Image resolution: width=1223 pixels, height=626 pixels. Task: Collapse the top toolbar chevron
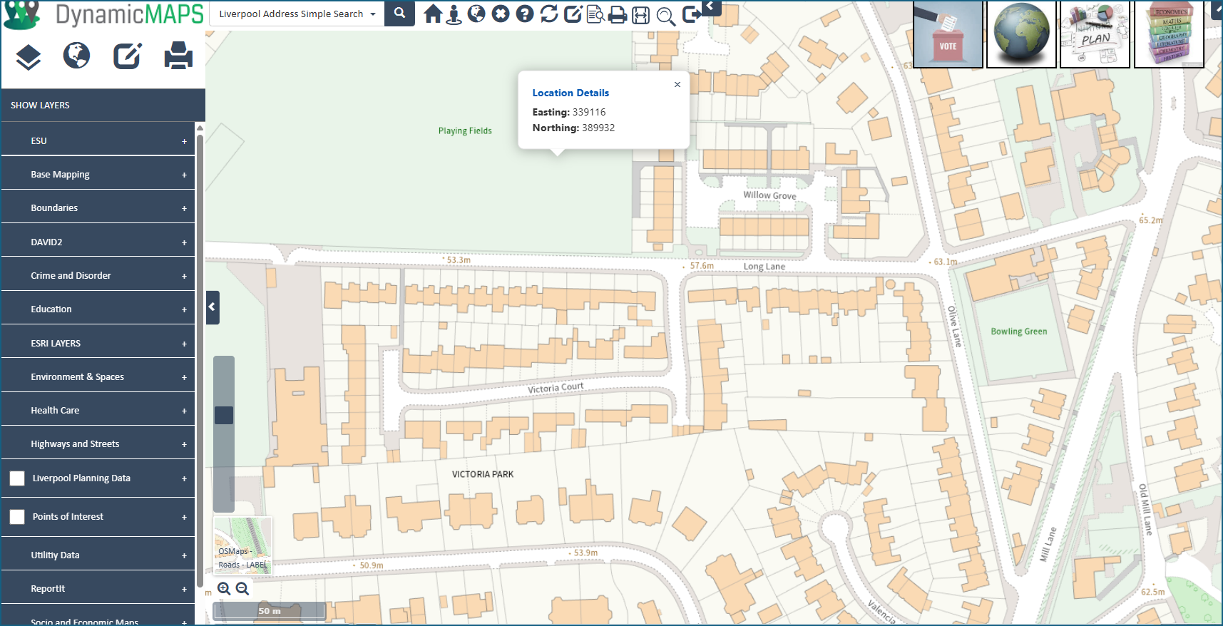[710, 6]
